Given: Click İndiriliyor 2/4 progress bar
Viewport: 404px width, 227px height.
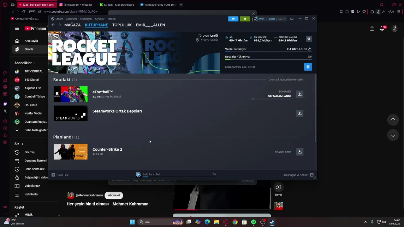Looking at the screenshot, I should point(180,177).
